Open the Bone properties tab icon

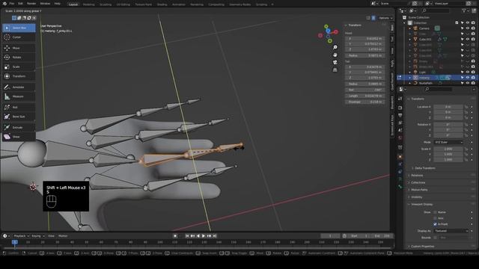click(400, 186)
